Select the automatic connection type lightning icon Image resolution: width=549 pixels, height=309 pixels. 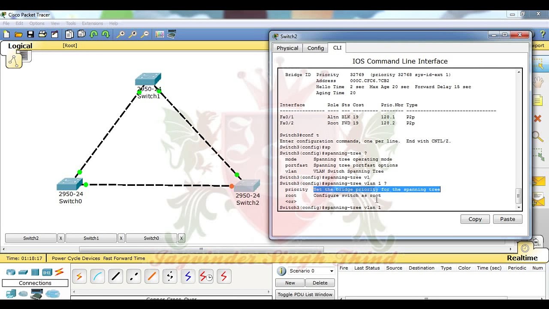79,277
